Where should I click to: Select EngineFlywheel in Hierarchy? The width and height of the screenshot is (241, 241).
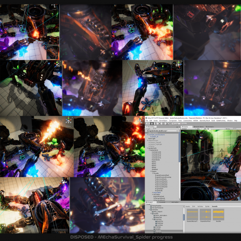pos(159,196)
